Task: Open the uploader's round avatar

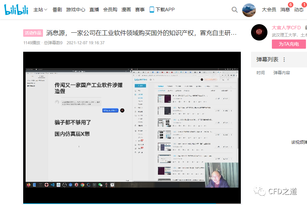Action: [259, 32]
